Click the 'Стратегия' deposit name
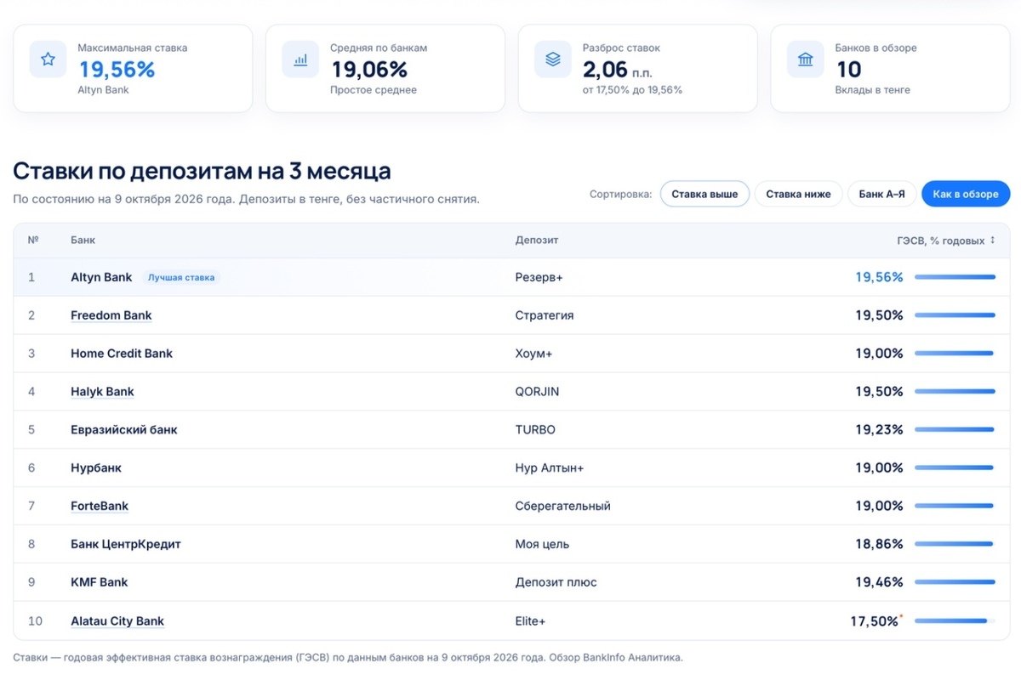This screenshot has width=1021, height=680. pos(545,315)
